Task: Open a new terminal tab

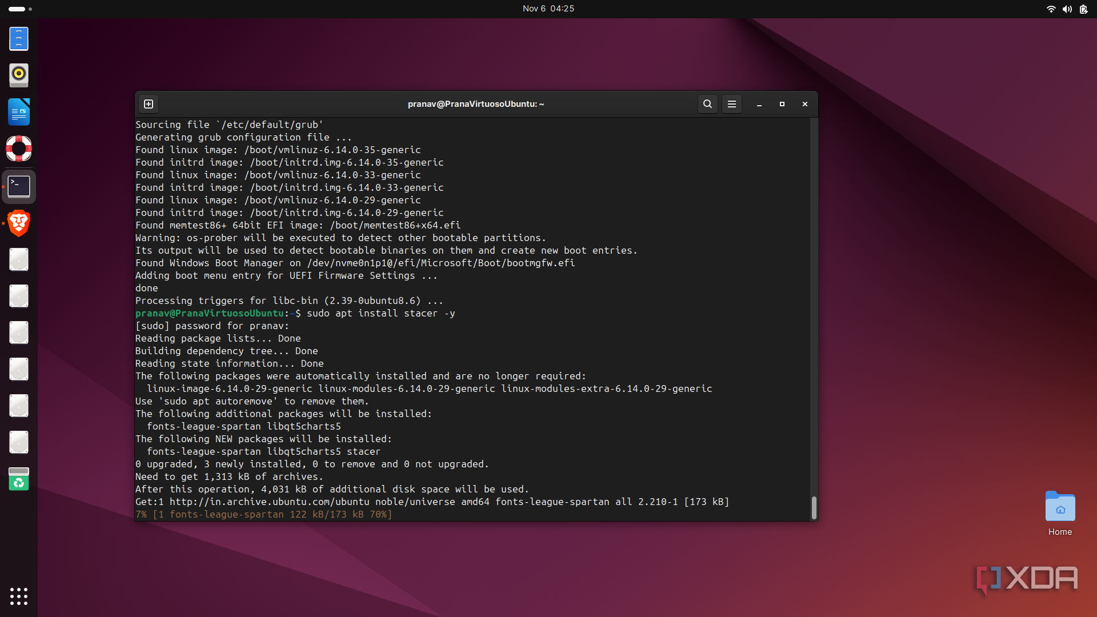Action: coord(149,104)
